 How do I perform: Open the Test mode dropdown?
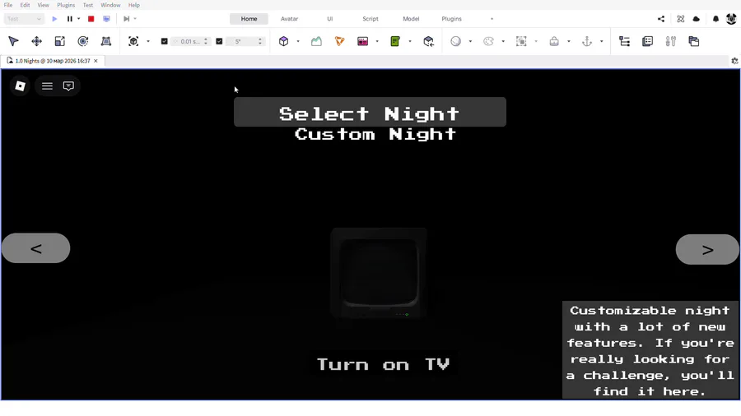[24, 19]
